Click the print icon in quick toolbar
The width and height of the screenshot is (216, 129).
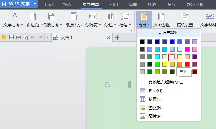tap(18, 37)
